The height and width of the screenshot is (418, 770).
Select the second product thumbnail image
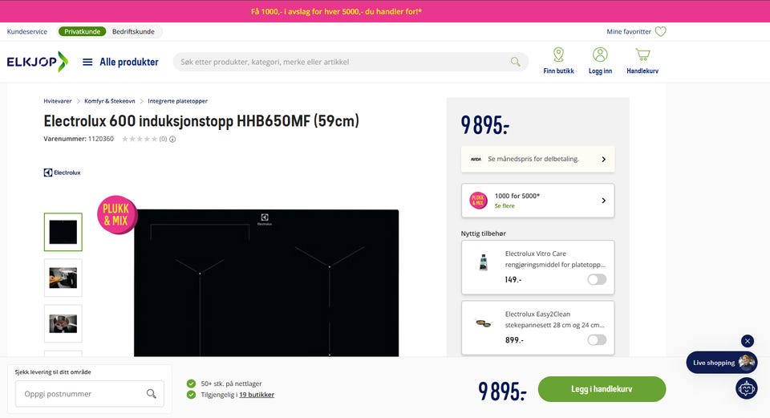63,278
